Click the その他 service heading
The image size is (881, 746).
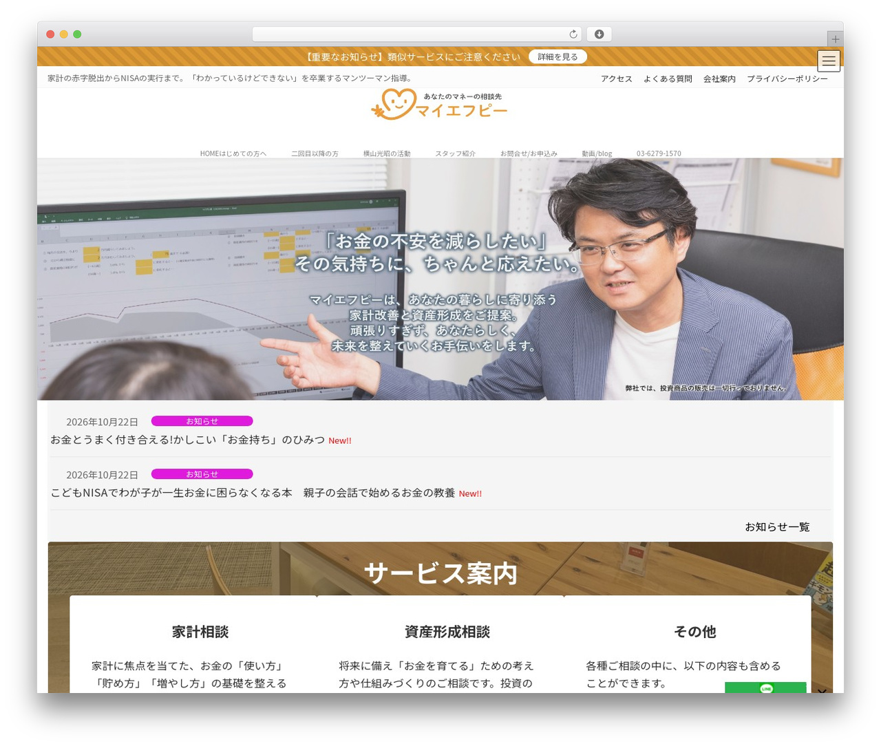[x=694, y=632]
